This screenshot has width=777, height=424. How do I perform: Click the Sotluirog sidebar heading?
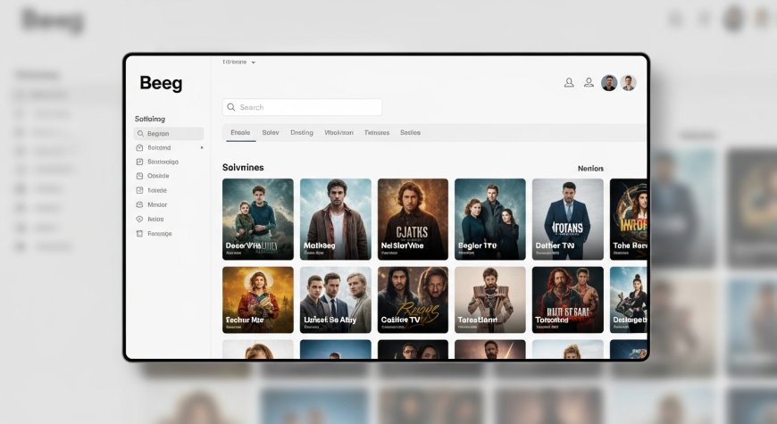click(150, 119)
